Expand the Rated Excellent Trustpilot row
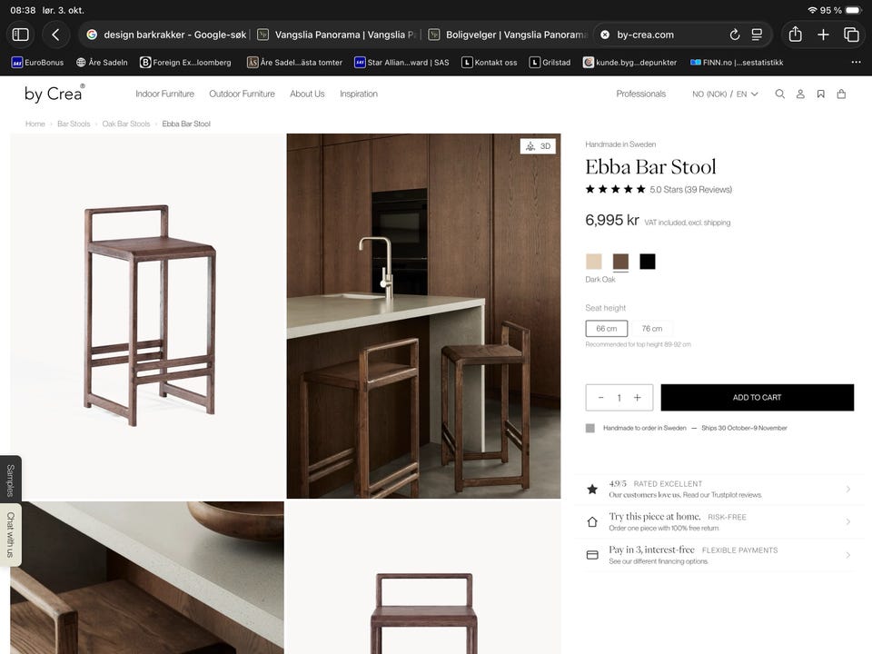 (718, 489)
